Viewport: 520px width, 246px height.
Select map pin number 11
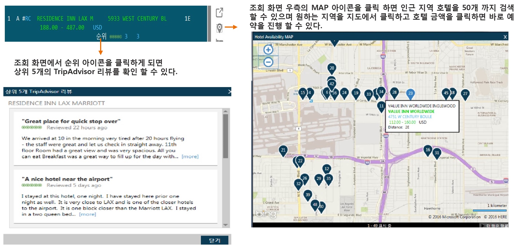pos(381,107)
